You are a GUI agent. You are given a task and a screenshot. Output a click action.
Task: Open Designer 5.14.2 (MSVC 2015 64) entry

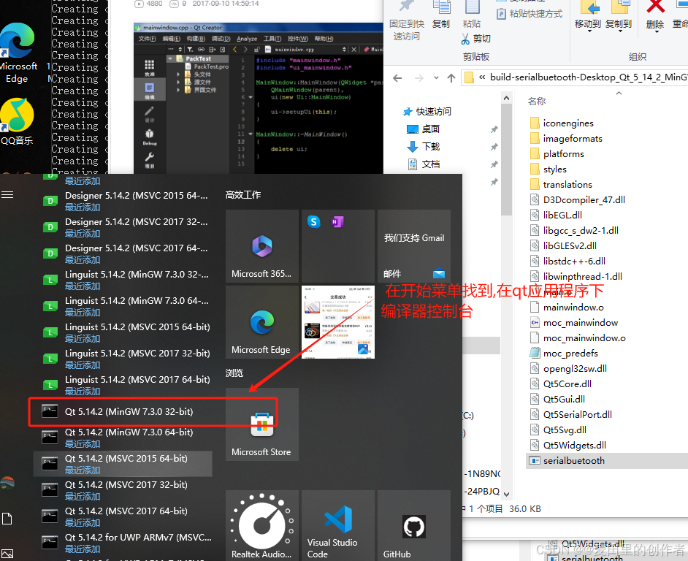pos(123,201)
